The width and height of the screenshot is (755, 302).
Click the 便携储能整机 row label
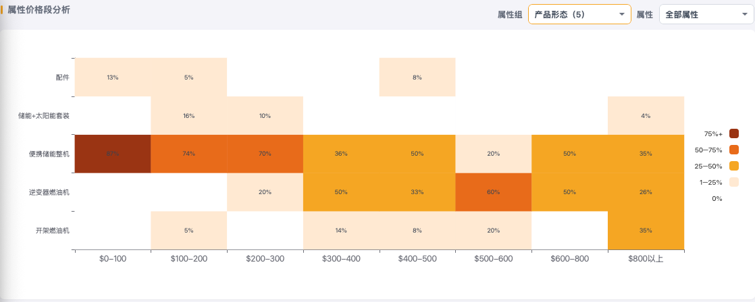[49, 154]
